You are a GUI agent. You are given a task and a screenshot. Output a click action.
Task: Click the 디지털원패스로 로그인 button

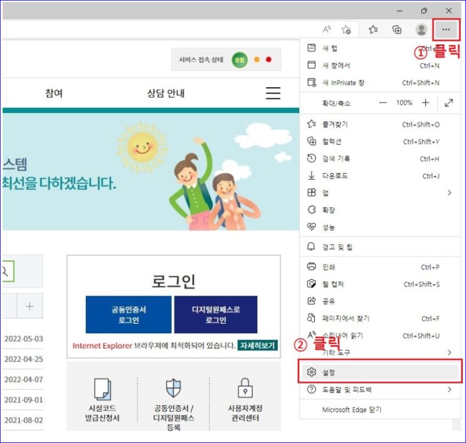(x=216, y=314)
